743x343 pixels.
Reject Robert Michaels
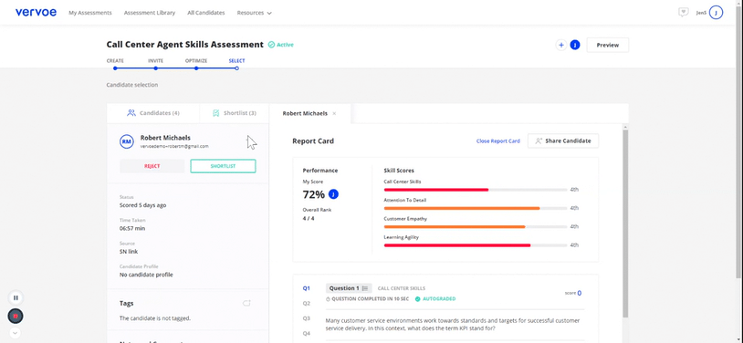pyautogui.click(x=152, y=166)
